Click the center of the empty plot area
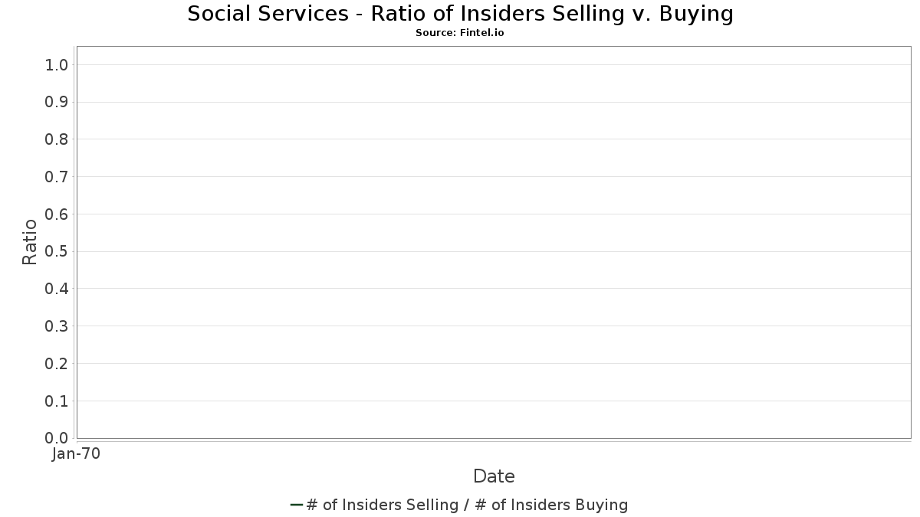This screenshot has width=920, height=517. 494,242
